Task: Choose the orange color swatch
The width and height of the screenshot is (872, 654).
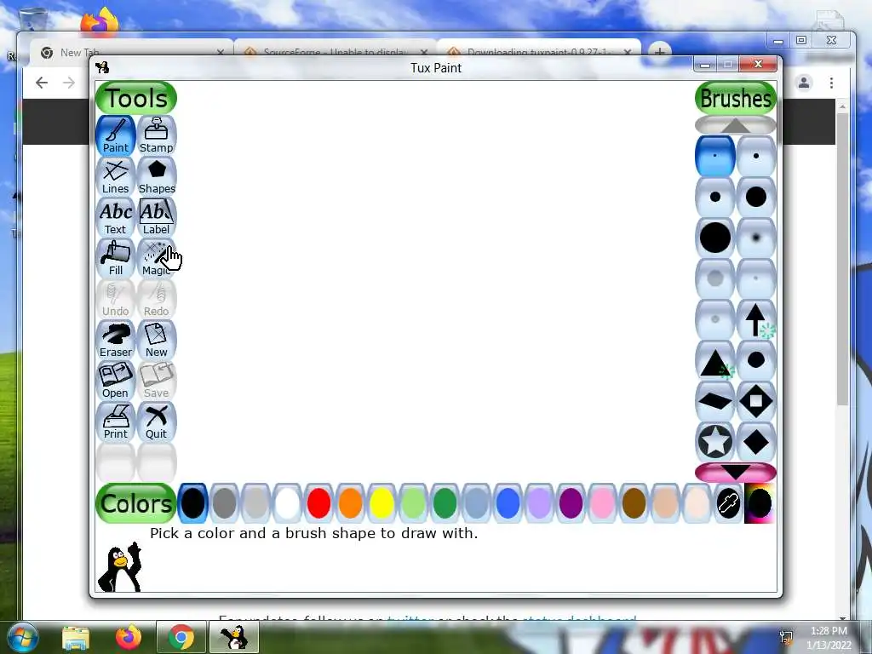Action: point(350,504)
